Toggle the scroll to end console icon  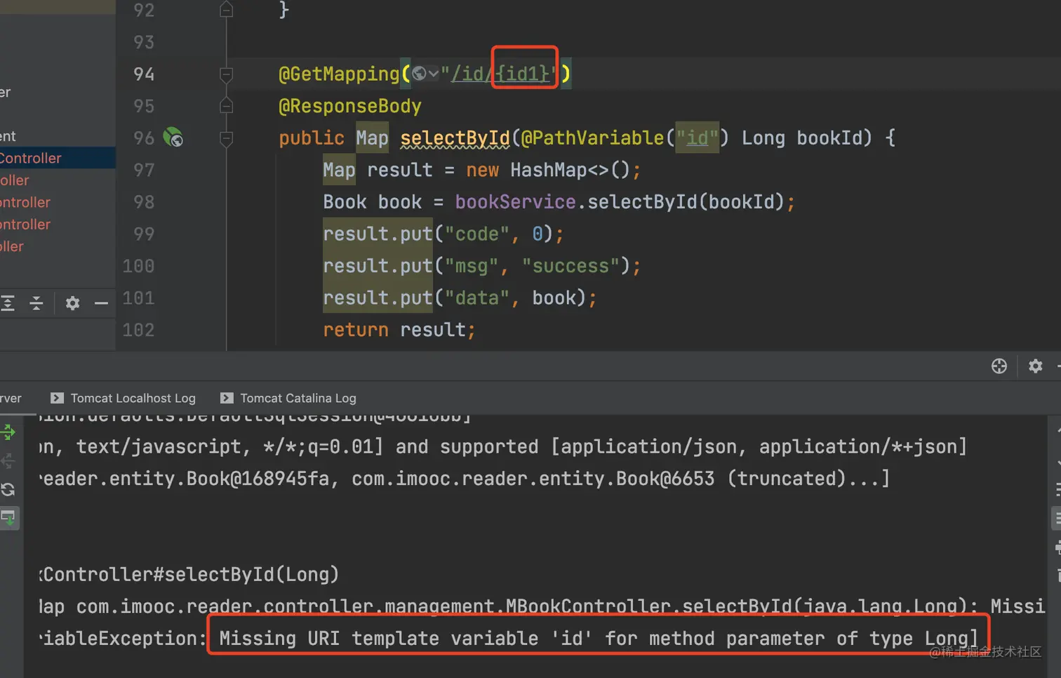pos(8,518)
